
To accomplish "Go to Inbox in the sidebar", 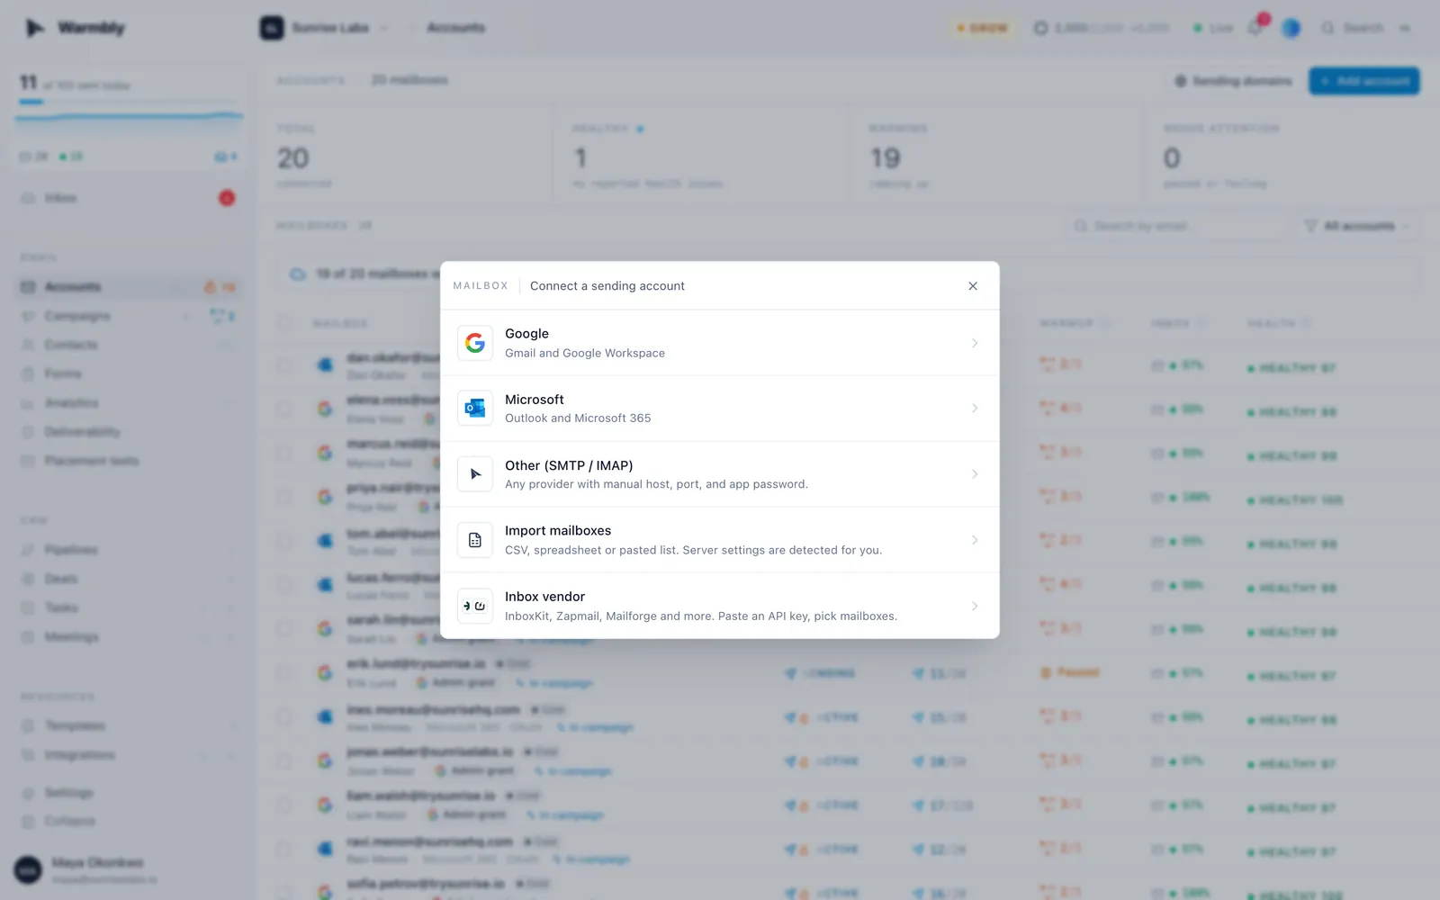I will [x=129, y=198].
